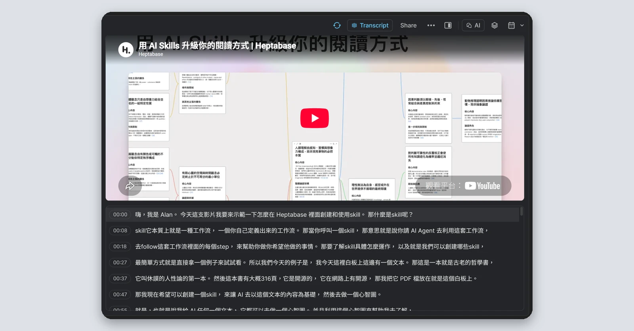Click the sync refresh icon
The height and width of the screenshot is (331, 634).
tap(337, 25)
